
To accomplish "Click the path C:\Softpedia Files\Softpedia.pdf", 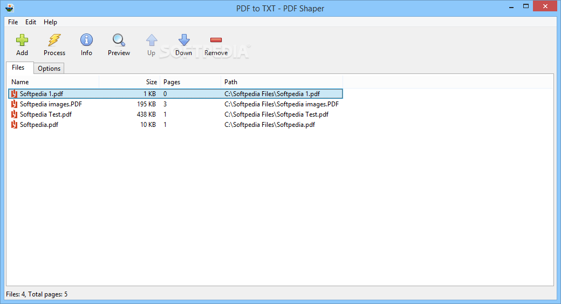I will 270,125.
